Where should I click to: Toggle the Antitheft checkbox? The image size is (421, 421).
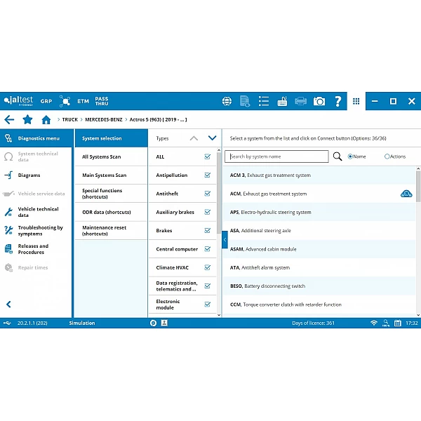pyautogui.click(x=207, y=194)
